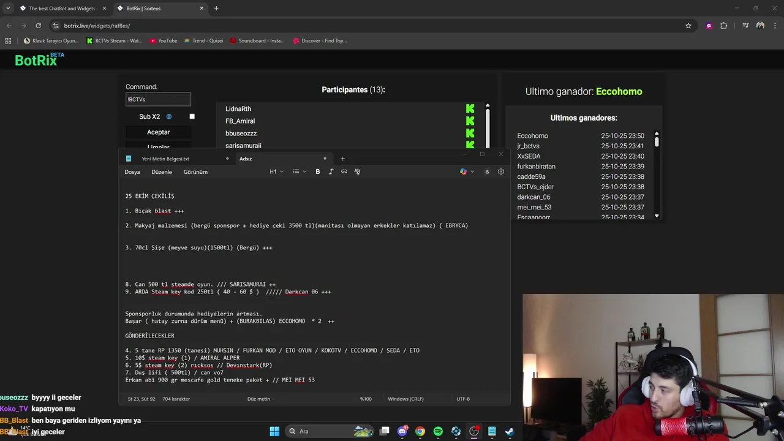Image resolution: width=784 pixels, height=441 pixels.
Task: Click winner entry furkanbiratan
Action: point(536,167)
